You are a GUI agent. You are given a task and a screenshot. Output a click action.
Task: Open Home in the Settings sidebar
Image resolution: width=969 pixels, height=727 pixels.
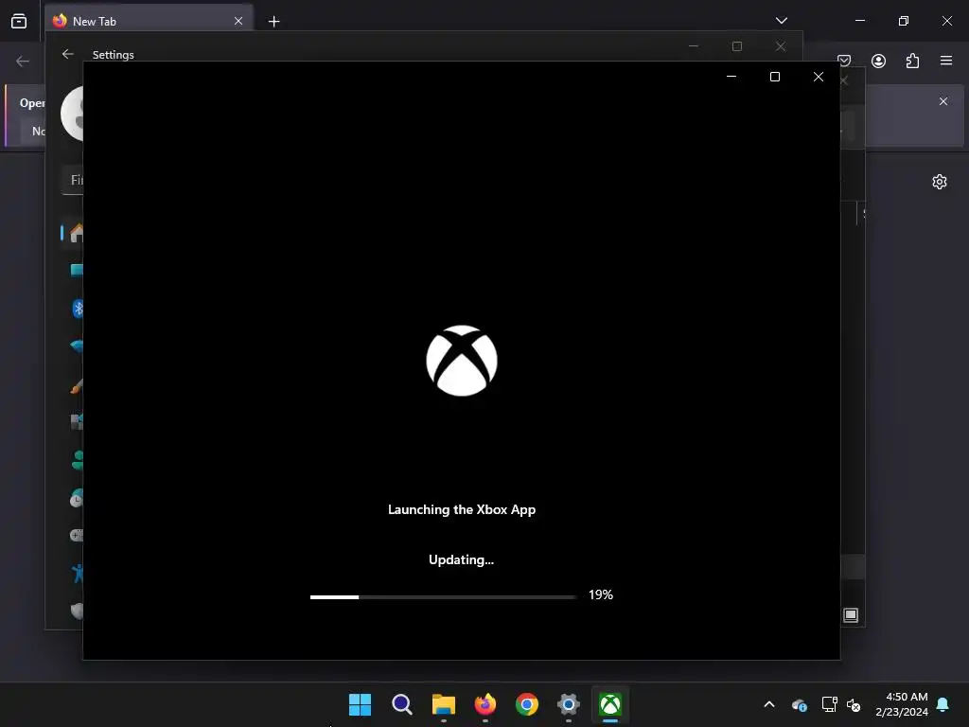pos(76,233)
